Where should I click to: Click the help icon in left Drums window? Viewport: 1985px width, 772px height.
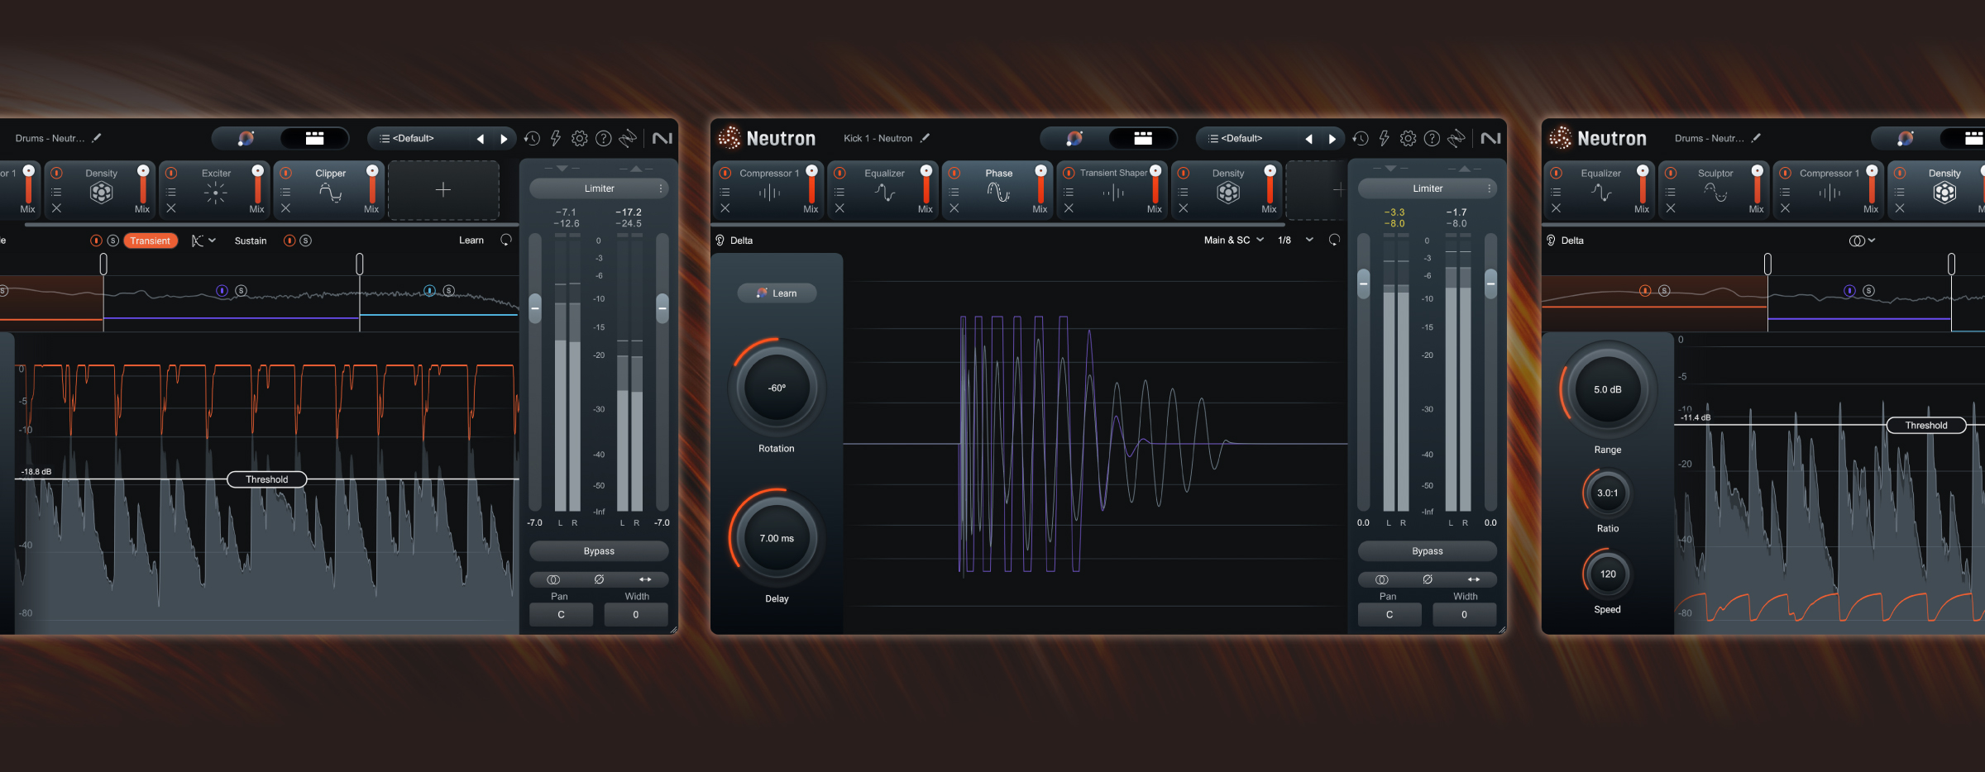(x=604, y=138)
